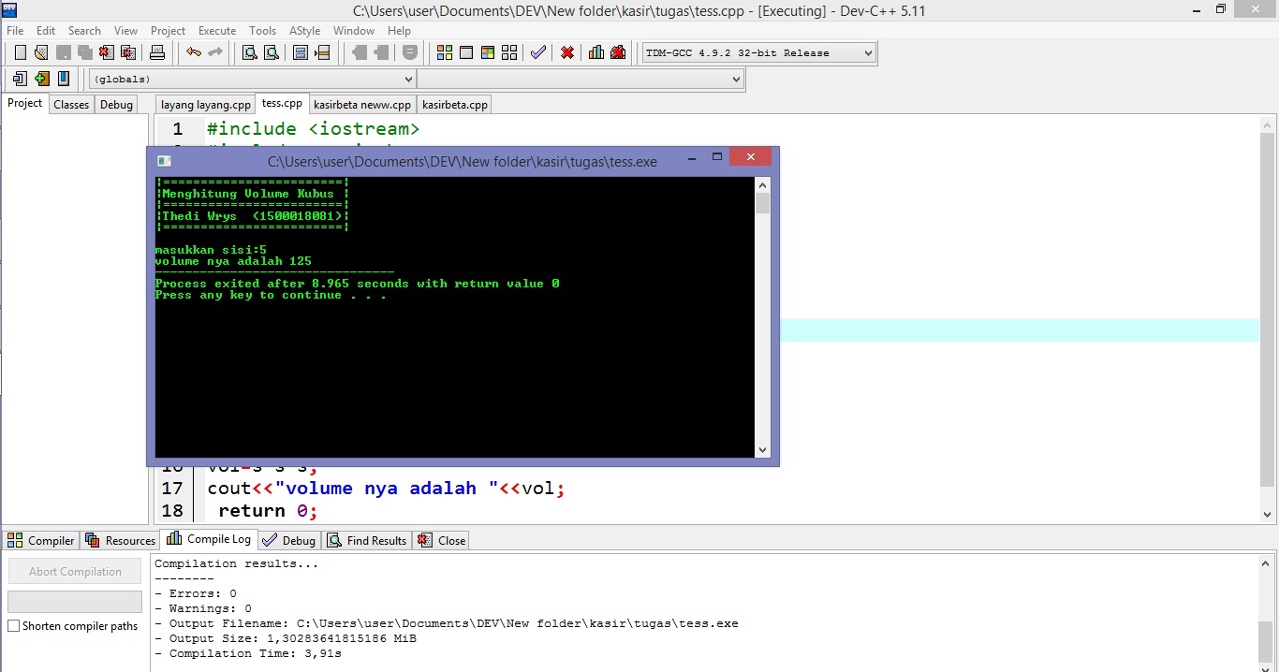This screenshot has height=672, width=1279.
Task: Click the Replace magnifier icon
Action: coord(271,52)
